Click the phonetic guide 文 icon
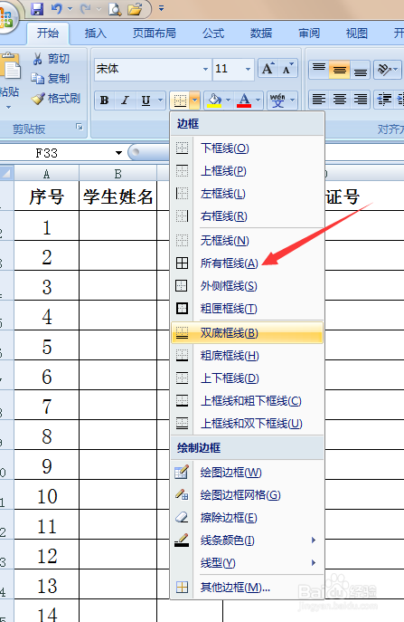Screen dimensions: 404x622 277,100
